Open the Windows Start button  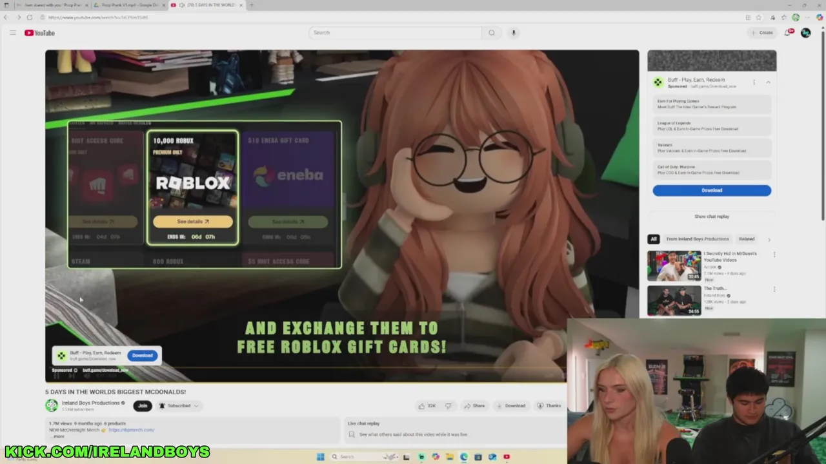(320, 457)
